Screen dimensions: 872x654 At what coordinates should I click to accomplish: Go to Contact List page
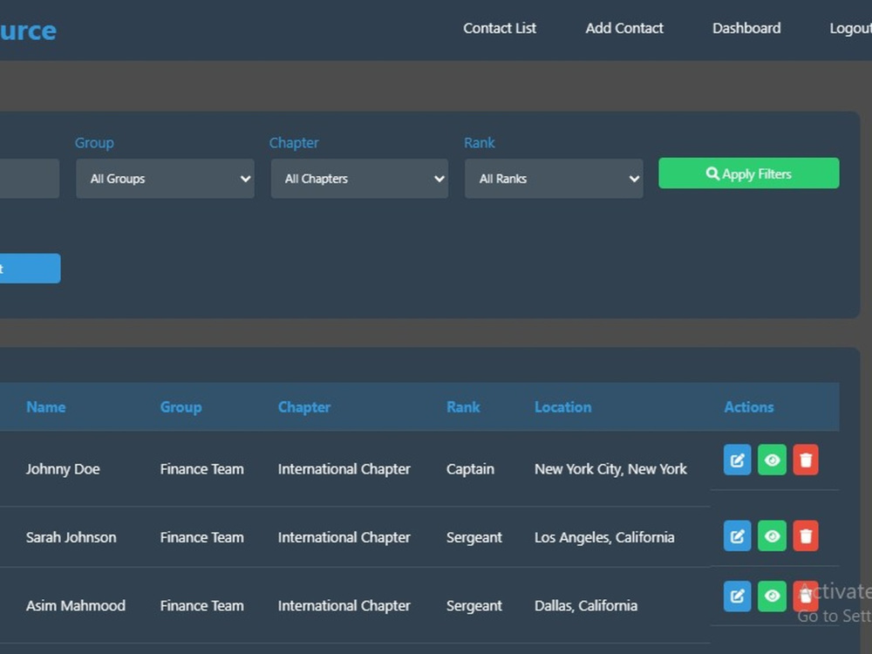point(500,29)
